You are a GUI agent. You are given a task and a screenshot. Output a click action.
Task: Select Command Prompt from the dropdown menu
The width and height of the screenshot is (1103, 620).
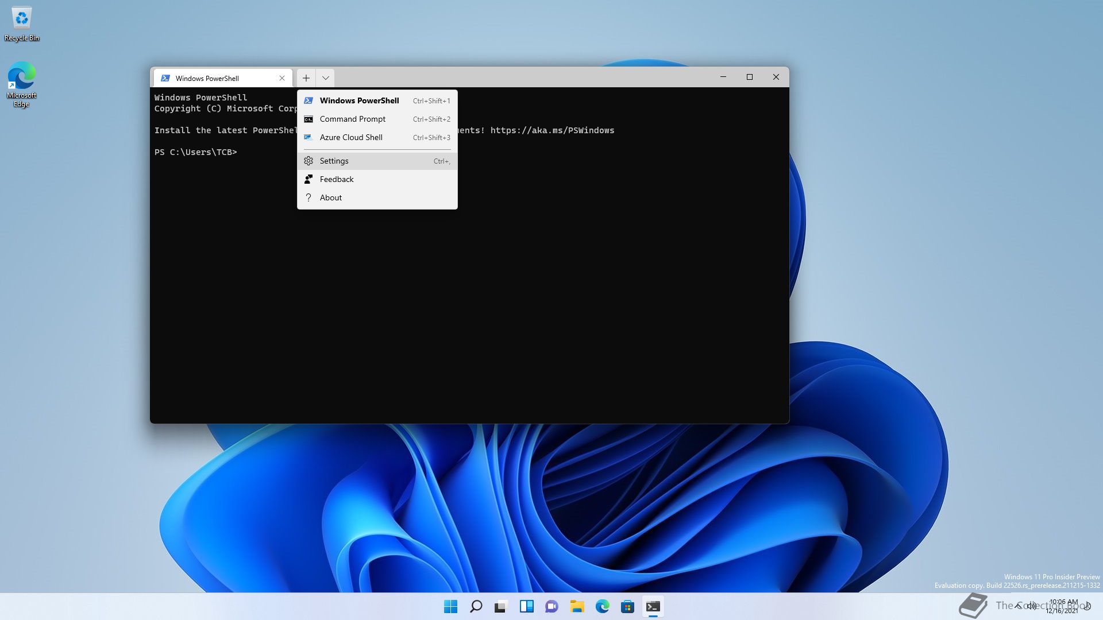[377, 119]
